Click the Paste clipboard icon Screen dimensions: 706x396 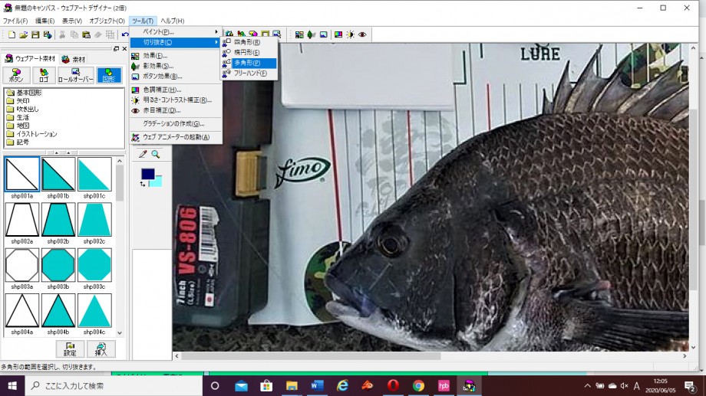(86, 34)
